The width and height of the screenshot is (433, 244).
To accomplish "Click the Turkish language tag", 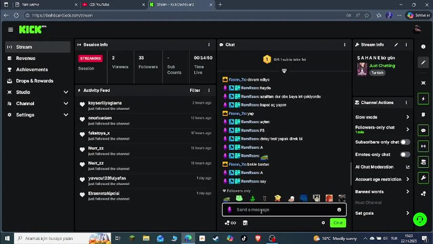I will [x=377, y=73].
